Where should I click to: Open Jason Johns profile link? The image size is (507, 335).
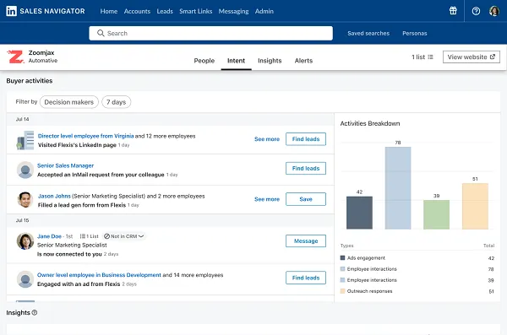[x=54, y=196]
